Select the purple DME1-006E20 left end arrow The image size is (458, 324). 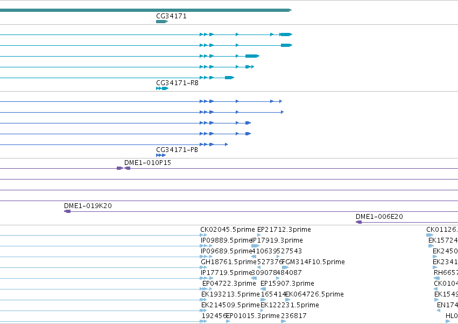click(358, 222)
